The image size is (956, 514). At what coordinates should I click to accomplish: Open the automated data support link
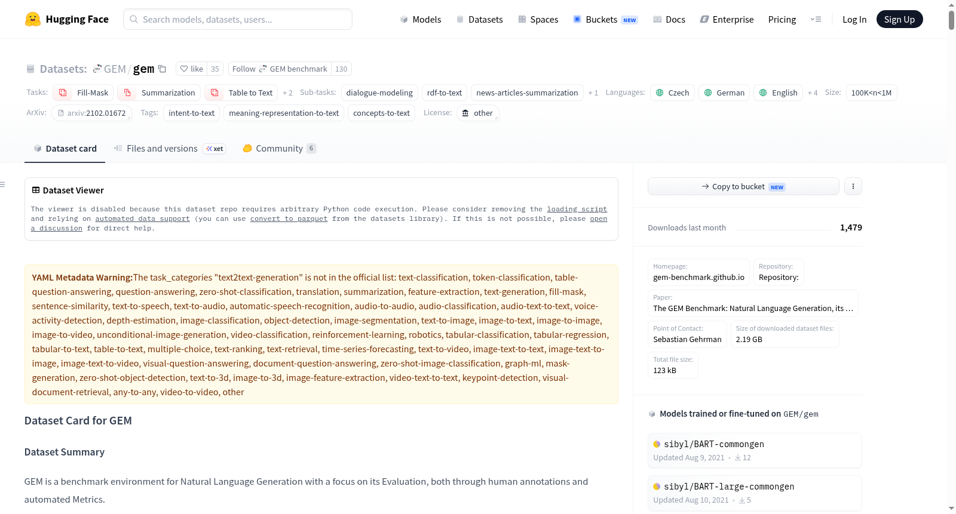pos(142,218)
